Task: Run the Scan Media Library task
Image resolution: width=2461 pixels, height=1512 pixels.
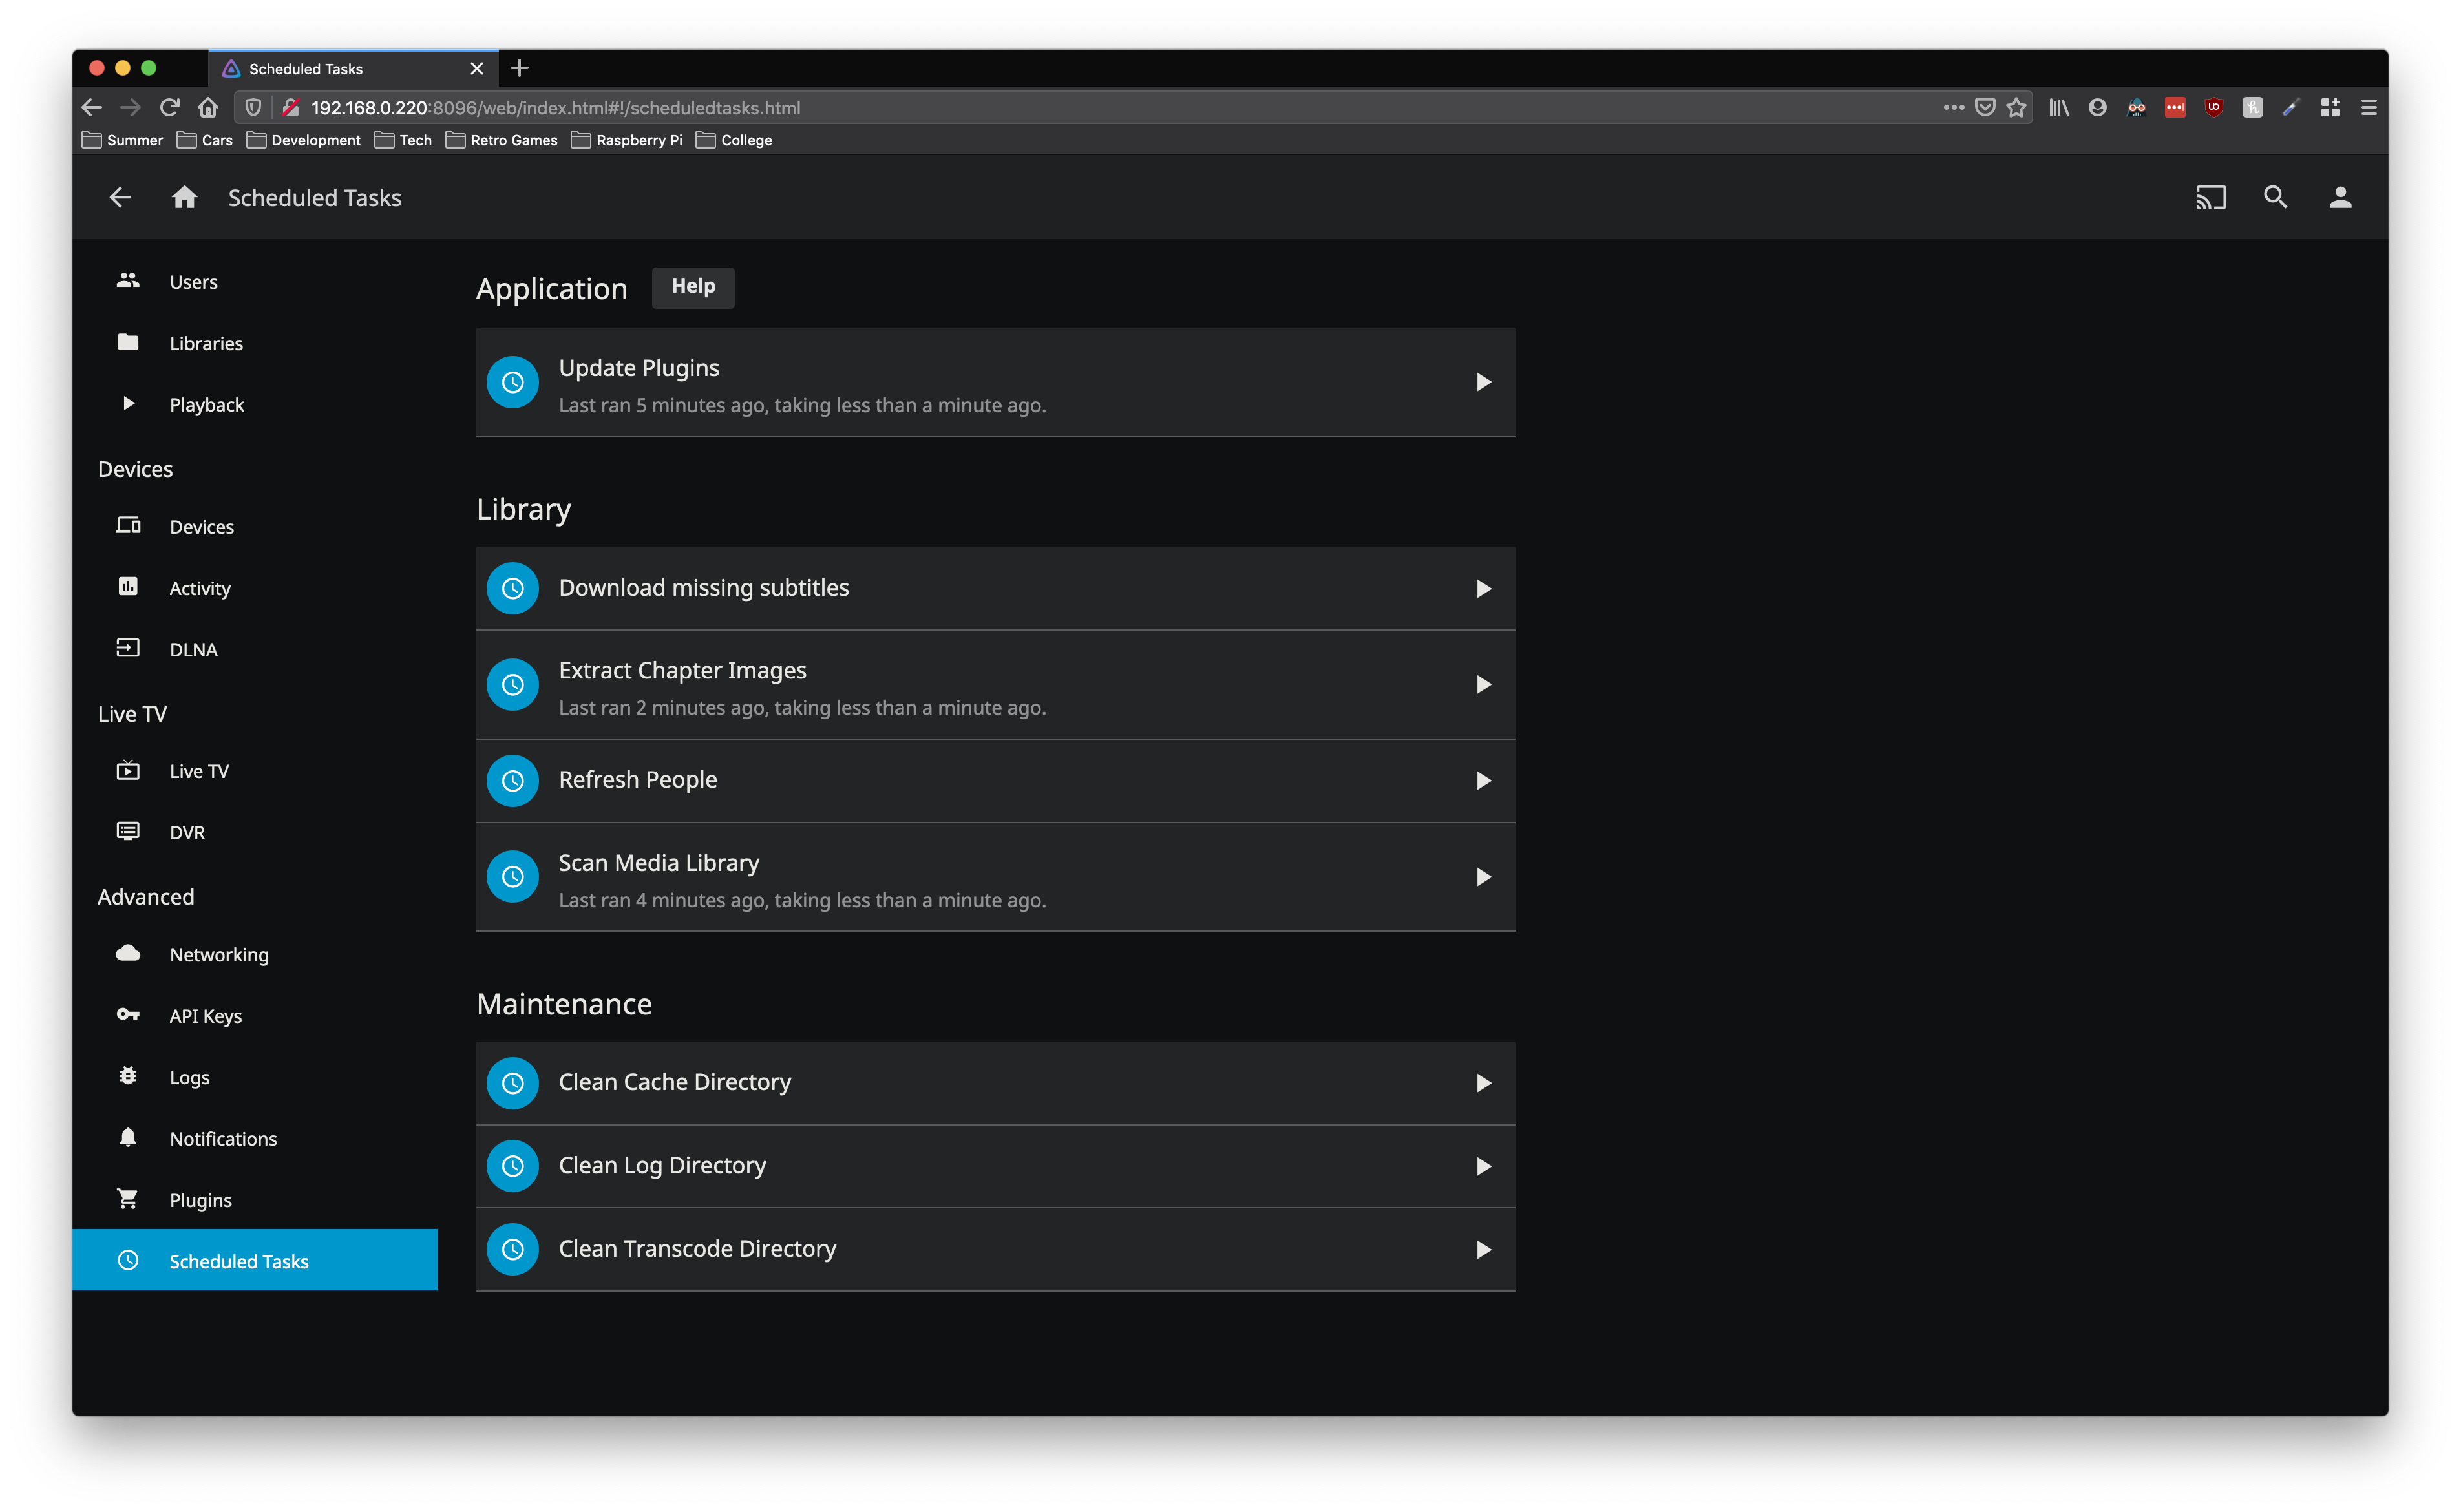Action: (x=1483, y=877)
